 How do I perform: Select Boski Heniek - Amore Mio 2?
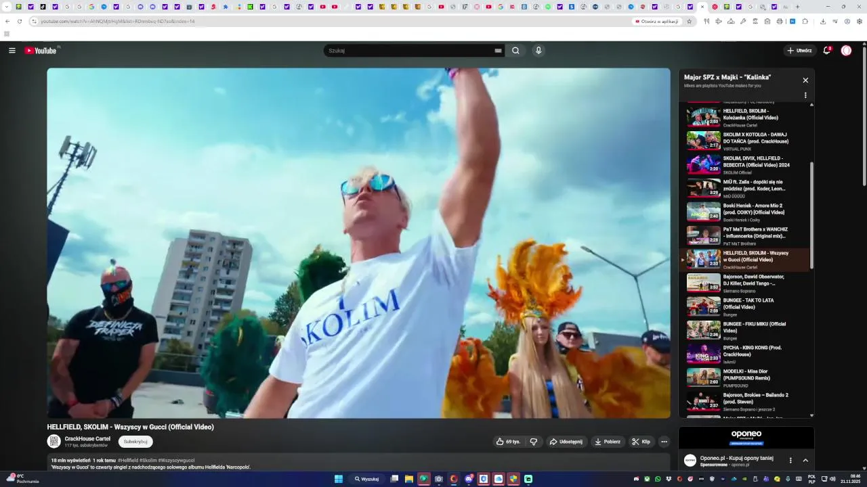(745, 212)
